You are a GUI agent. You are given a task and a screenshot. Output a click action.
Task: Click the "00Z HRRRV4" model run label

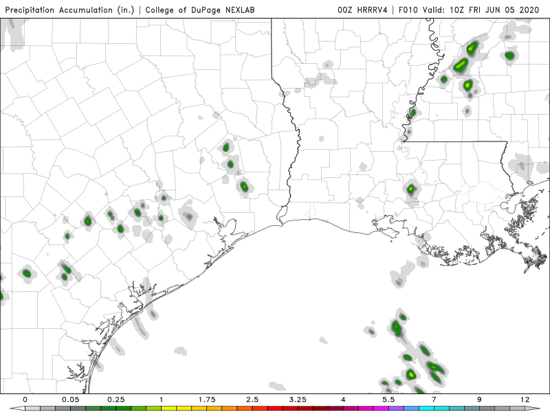[x=362, y=10]
